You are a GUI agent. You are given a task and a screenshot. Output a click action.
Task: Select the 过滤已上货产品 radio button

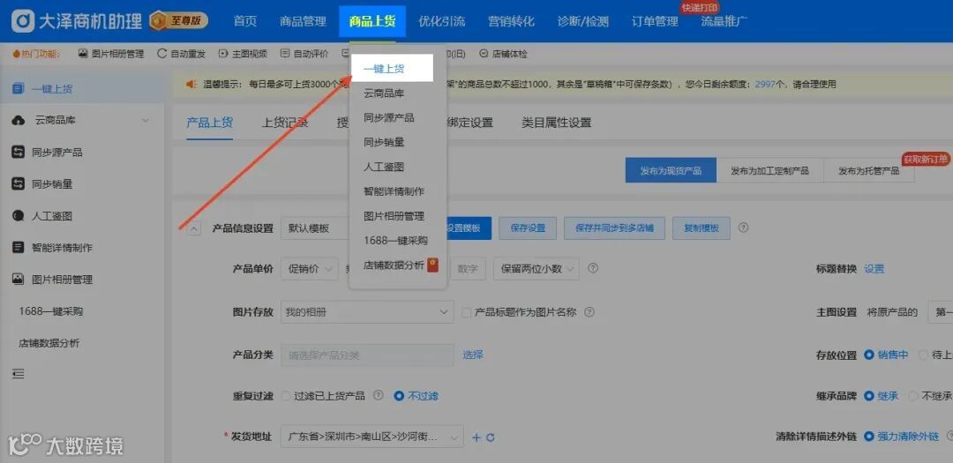286,396
